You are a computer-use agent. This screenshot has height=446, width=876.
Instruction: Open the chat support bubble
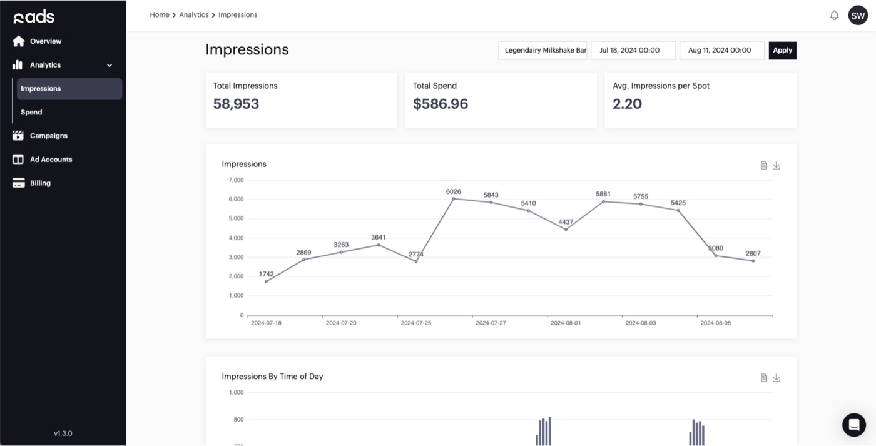853,424
